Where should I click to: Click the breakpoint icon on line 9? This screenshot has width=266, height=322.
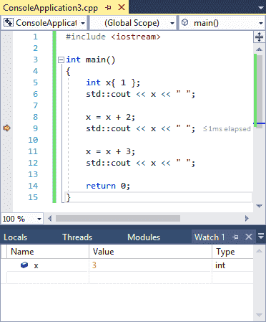coord(7,128)
